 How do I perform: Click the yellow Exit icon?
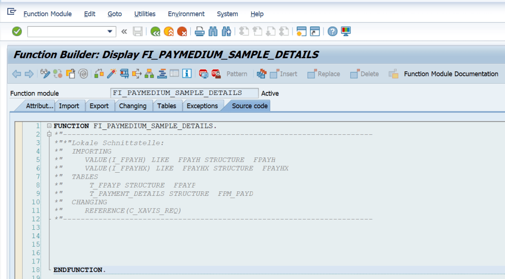tap(169, 31)
